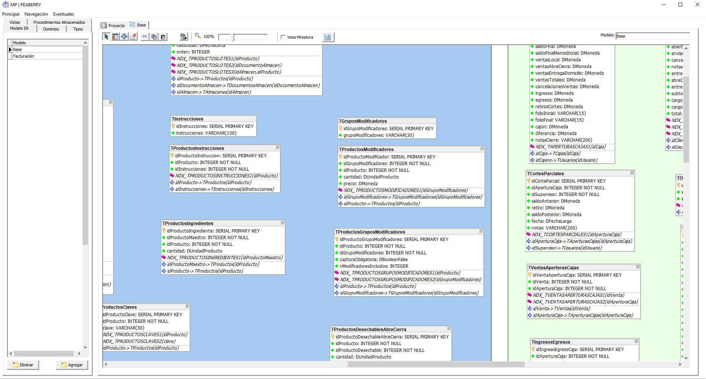This screenshot has height=379, width=706.
Task: Select the TGruposModificadores table title
Action: click(x=363, y=121)
